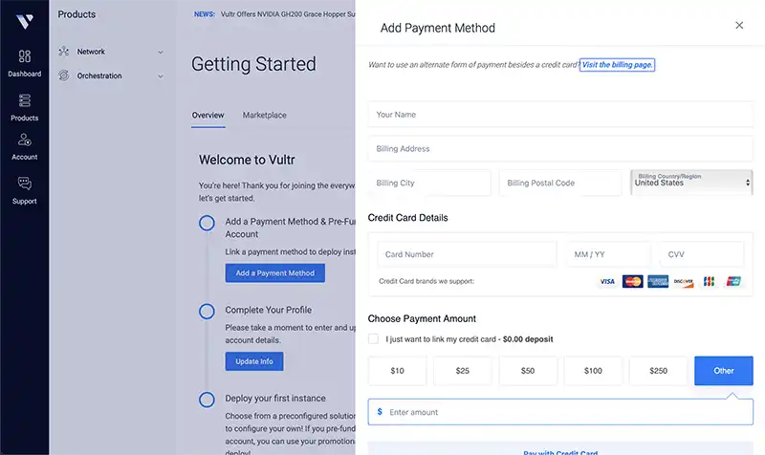Select the $10 payment amount
765x455 pixels.
(x=397, y=371)
